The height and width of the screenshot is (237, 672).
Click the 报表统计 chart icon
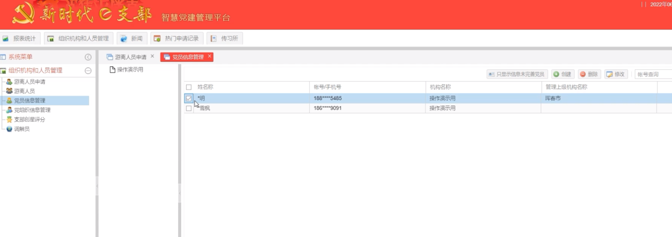pyautogui.click(x=6, y=39)
